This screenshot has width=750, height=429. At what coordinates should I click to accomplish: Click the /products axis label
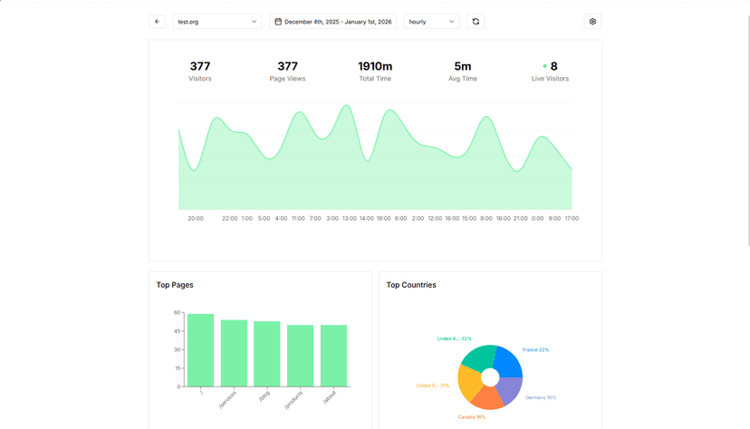(293, 400)
